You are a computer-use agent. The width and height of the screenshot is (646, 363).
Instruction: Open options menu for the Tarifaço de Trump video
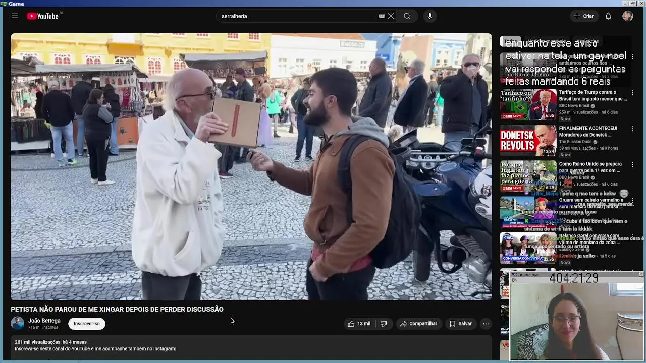(x=632, y=93)
